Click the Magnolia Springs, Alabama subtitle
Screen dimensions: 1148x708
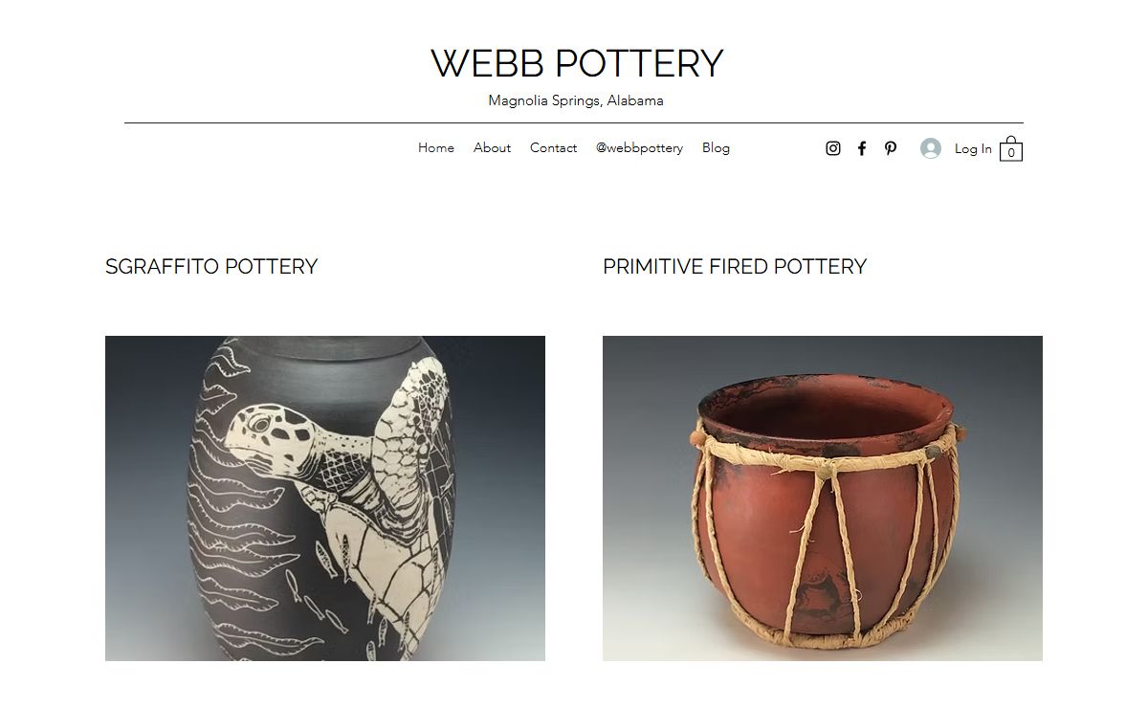coord(576,100)
